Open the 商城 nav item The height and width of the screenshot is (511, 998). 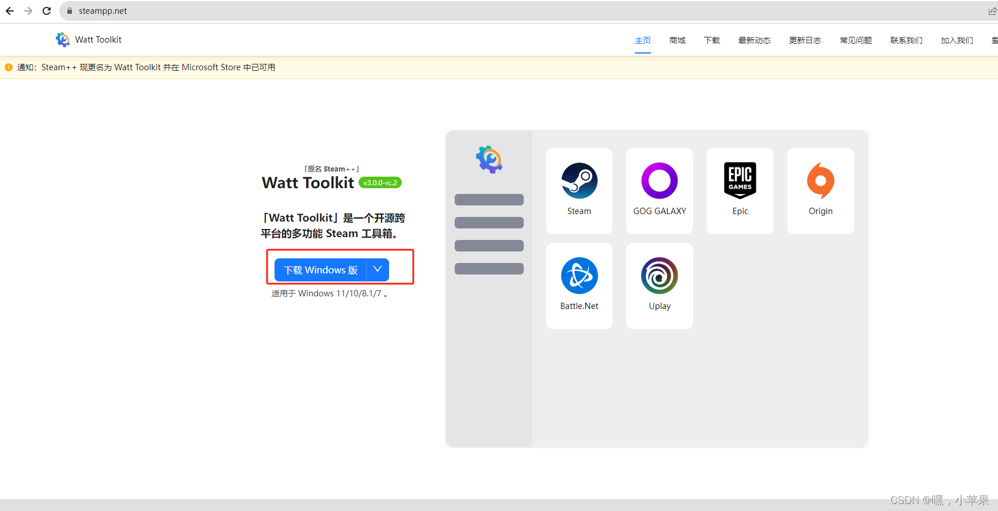[x=677, y=40]
